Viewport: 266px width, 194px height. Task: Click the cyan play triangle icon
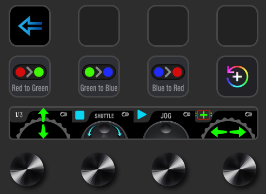click(142, 115)
